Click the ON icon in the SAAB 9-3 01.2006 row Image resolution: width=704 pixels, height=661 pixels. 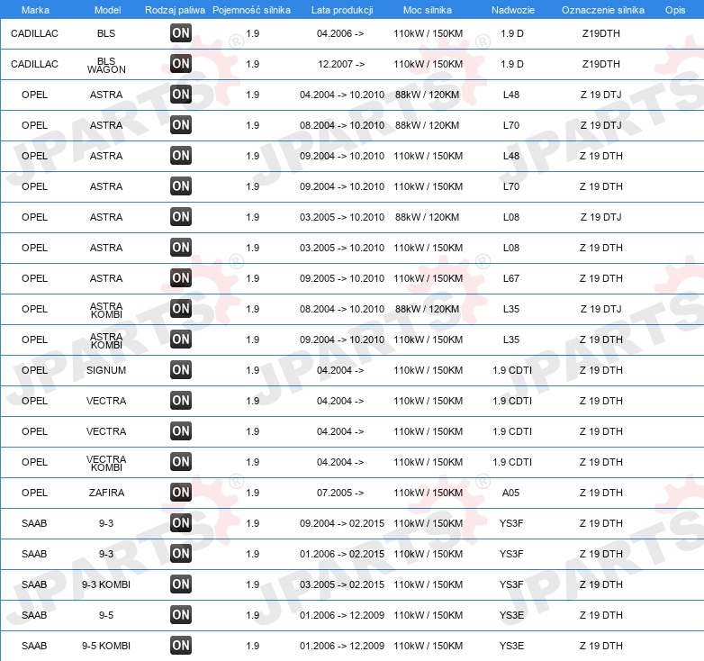click(181, 554)
